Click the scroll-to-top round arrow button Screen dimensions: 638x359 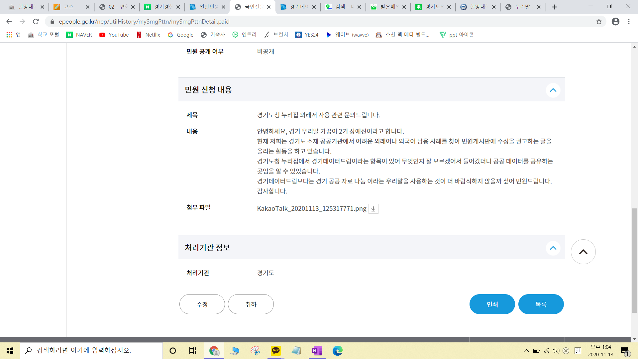[583, 252]
